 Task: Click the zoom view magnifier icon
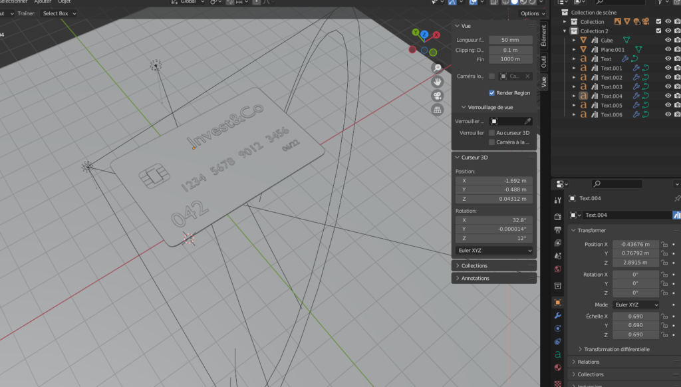[x=438, y=68]
